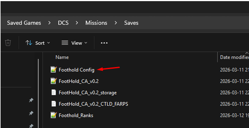The image size is (249, 128).
Task: Click the Foothold_Ranks file icon
Action: [54, 115]
